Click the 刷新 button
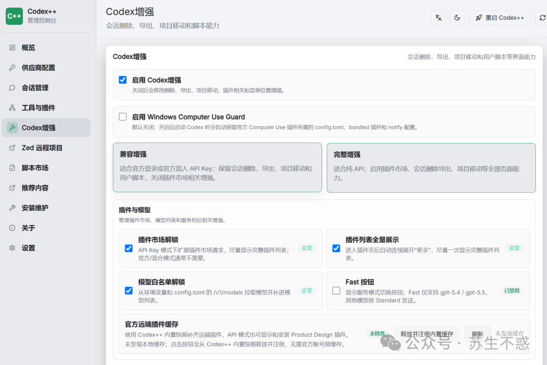Viewport: 547px width, 365px height. (477, 334)
